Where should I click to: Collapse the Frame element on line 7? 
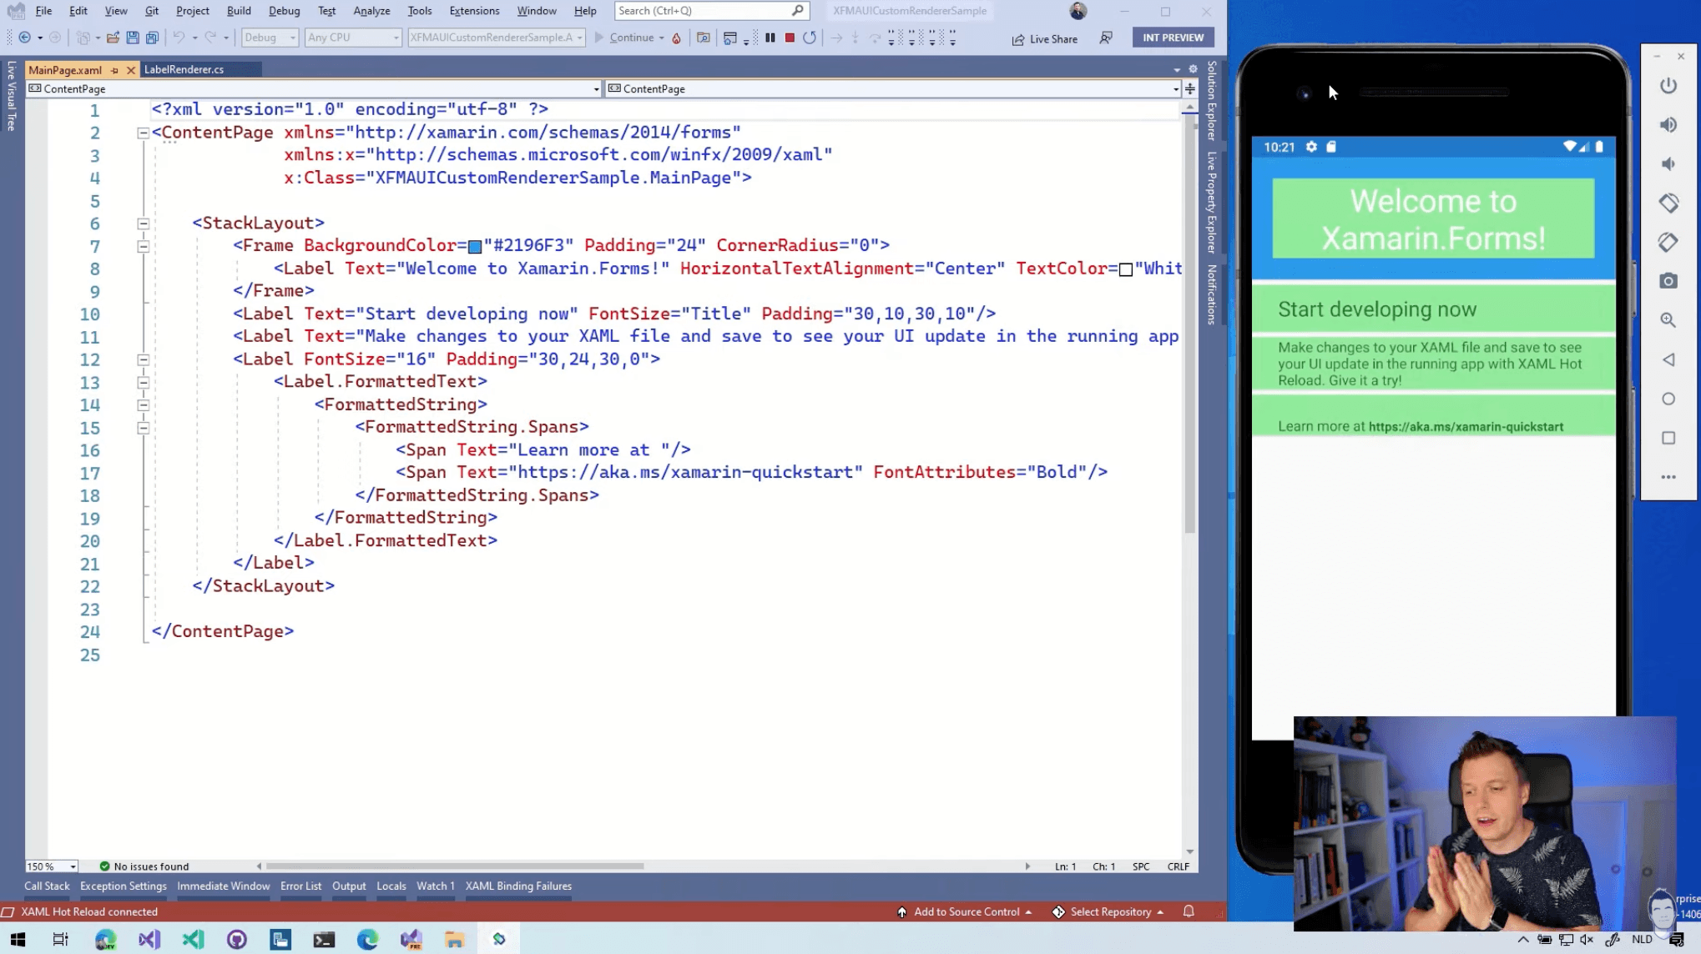tap(144, 246)
